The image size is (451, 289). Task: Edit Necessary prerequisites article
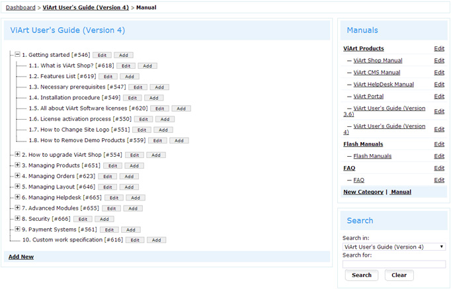138,87
